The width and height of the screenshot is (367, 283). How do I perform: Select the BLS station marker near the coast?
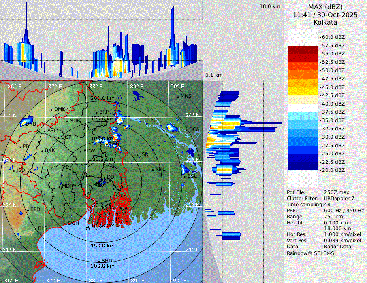click(35, 229)
